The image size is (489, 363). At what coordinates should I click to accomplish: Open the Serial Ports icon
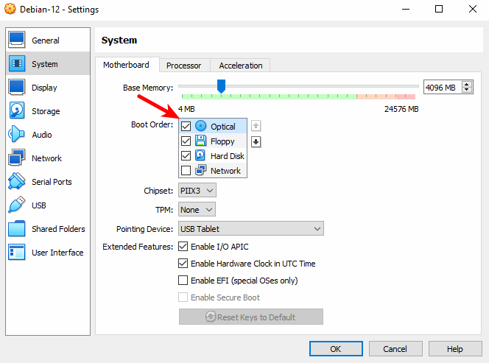click(x=17, y=182)
